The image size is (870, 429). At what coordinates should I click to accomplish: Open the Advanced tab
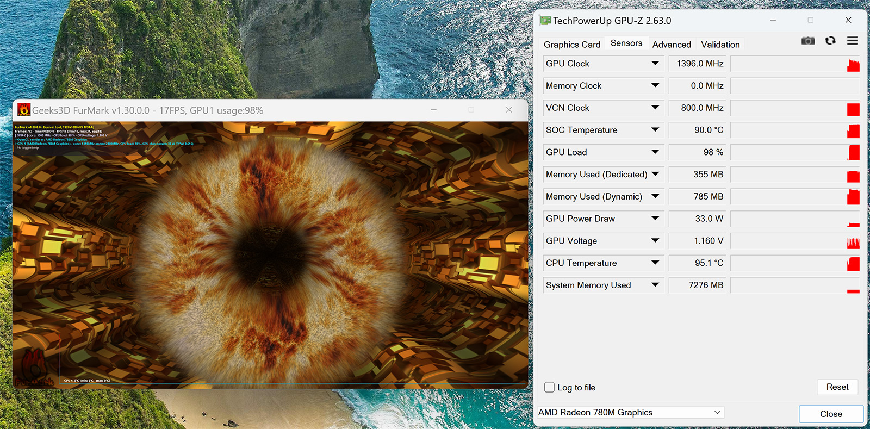tap(672, 45)
